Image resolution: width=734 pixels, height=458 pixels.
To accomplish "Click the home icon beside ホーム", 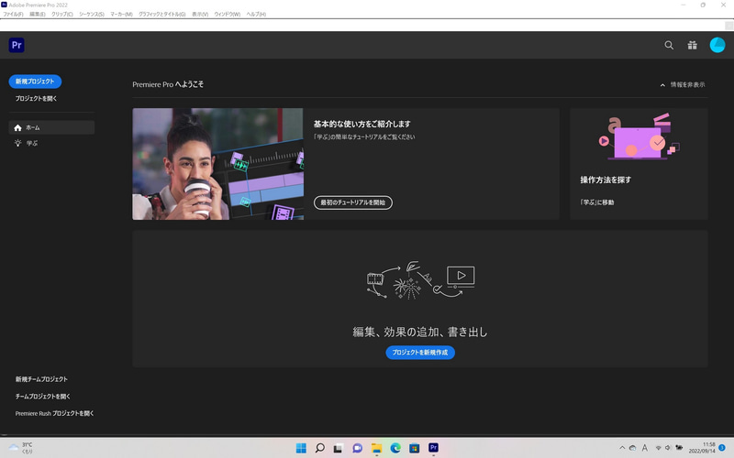I will point(17,127).
